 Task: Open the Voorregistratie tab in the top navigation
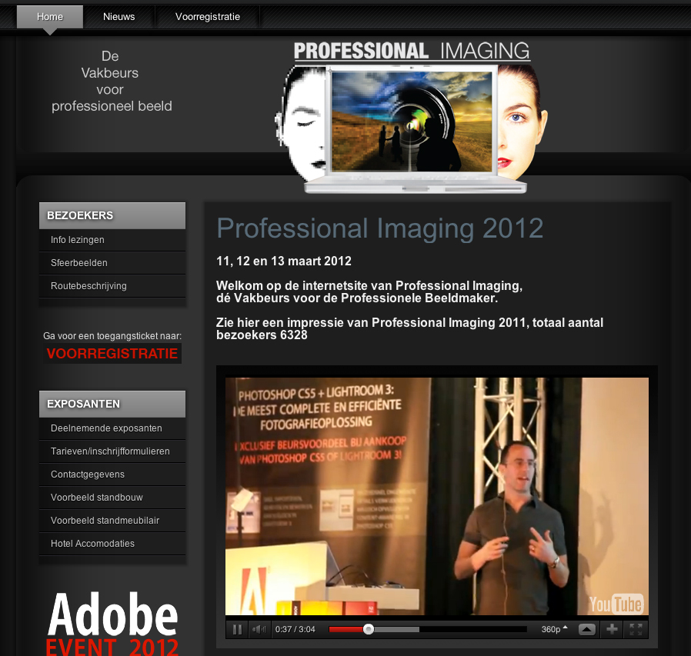(x=208, y=17)
